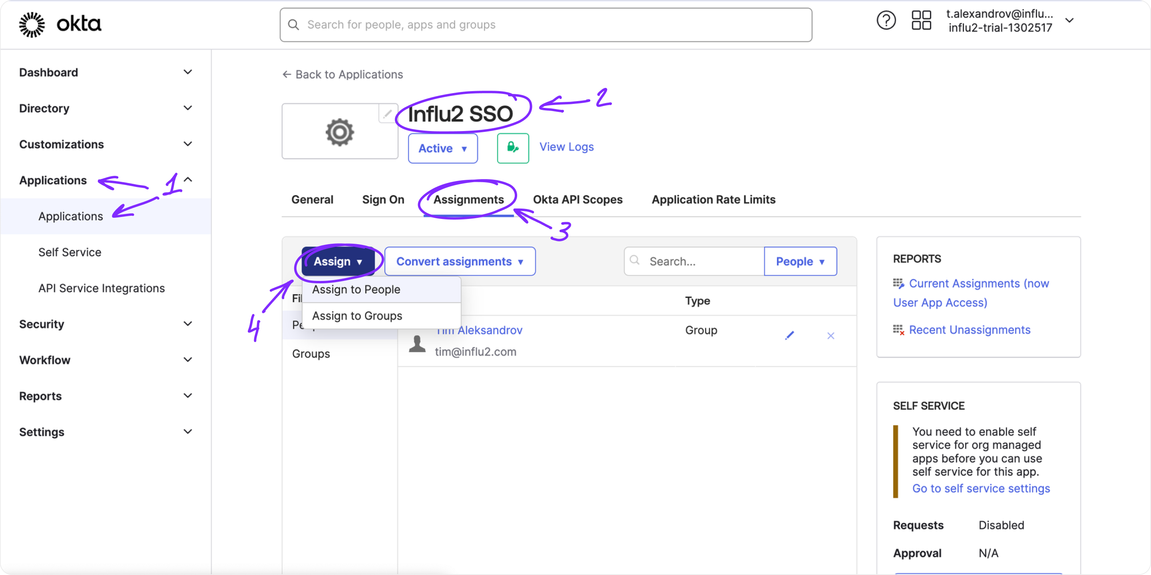This screenshot has width=1151, height=575.
Task: Expand the Security section
Action: 188,324
